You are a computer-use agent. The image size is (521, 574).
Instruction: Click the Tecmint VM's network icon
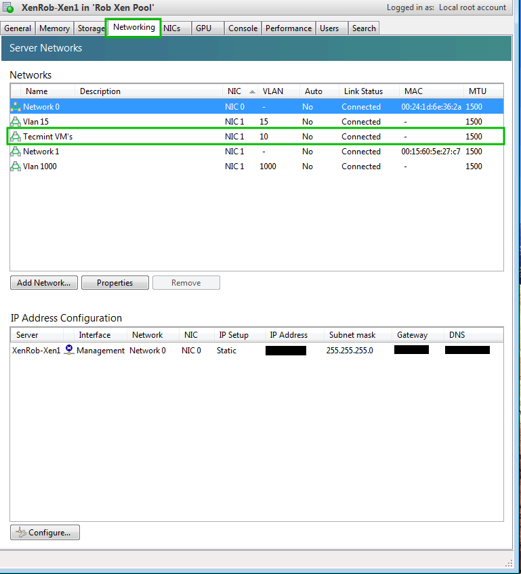point(16,137)
